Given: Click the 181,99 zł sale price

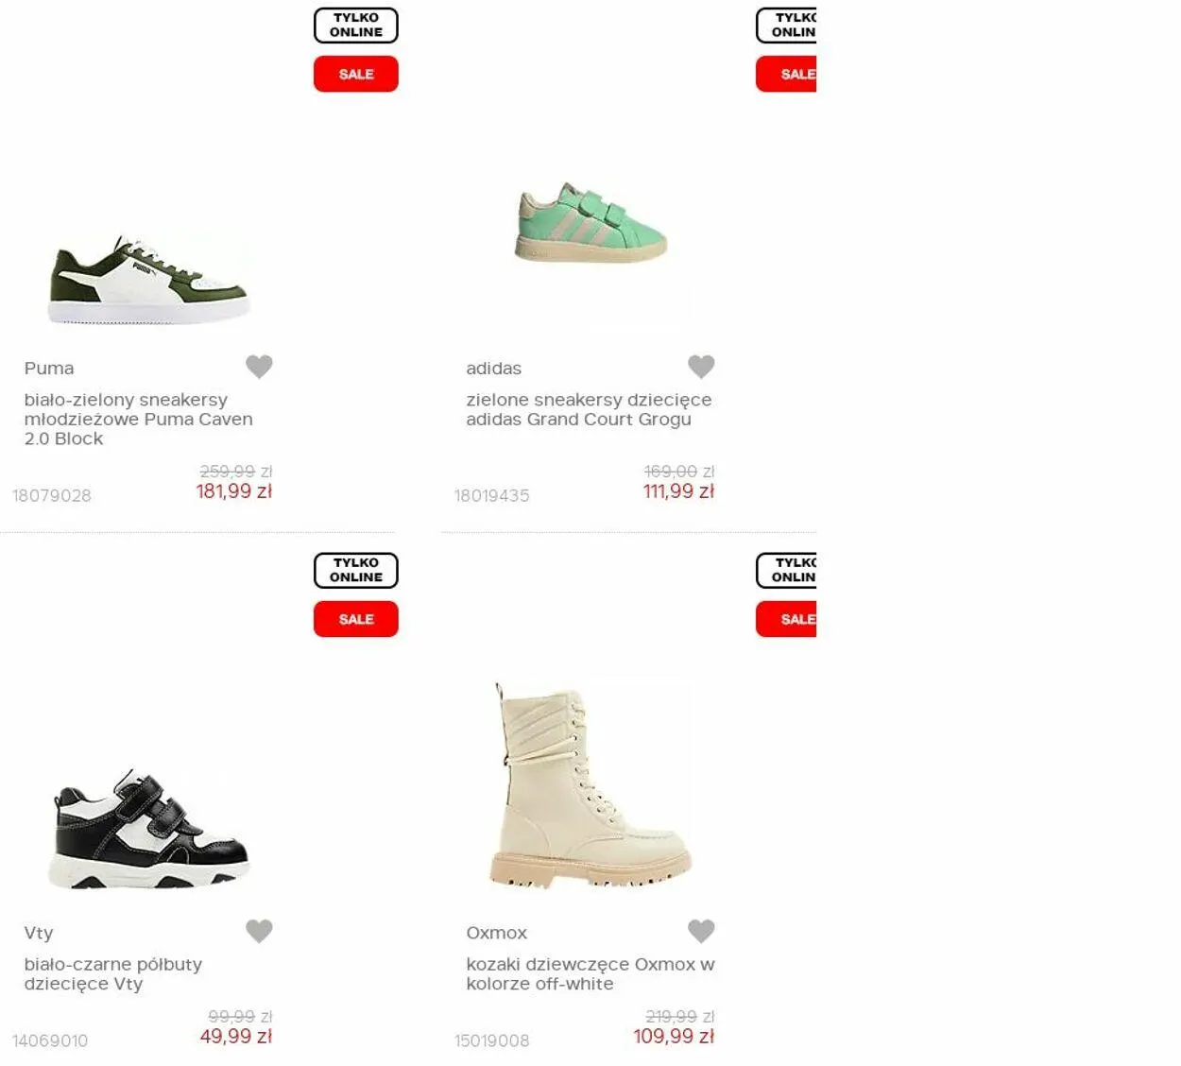Looking at the screenshot, I should [x=234, y=491].
